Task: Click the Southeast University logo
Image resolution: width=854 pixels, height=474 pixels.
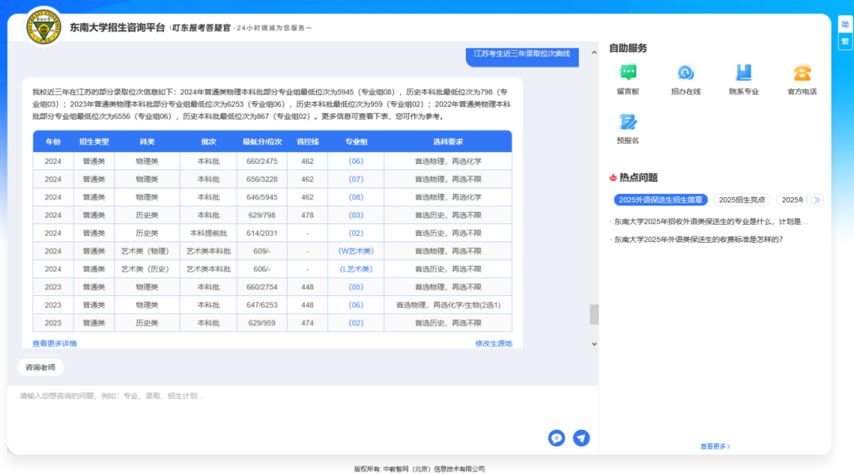Action: coord(43,27)
